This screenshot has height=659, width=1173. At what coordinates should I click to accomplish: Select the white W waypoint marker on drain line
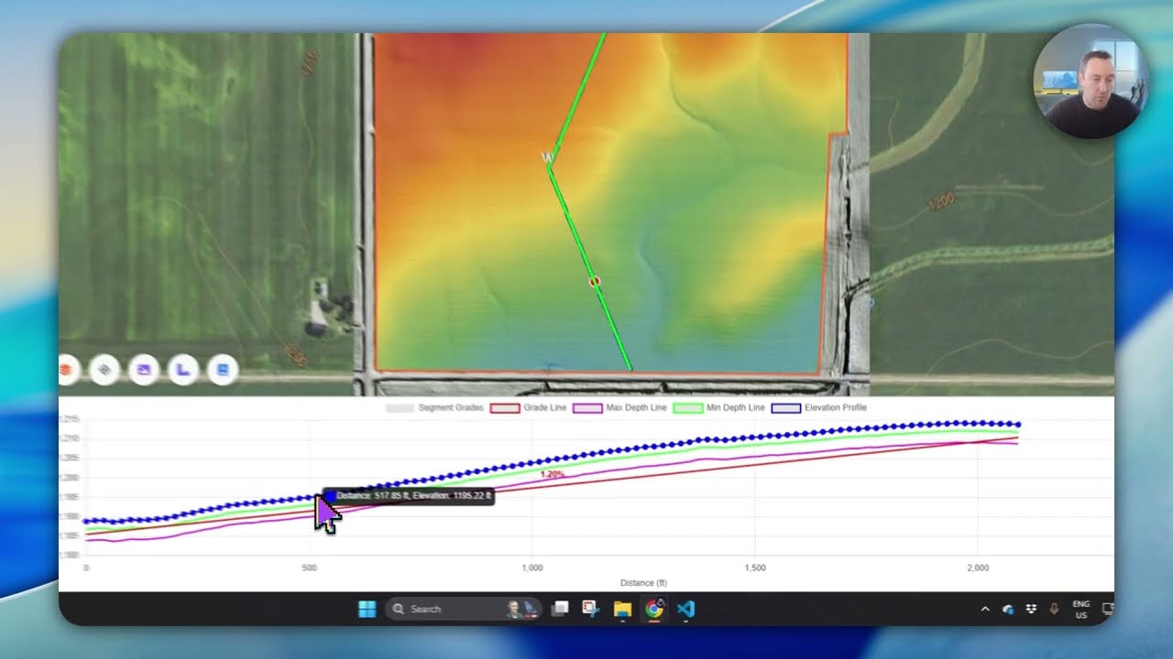pos(547,158)
